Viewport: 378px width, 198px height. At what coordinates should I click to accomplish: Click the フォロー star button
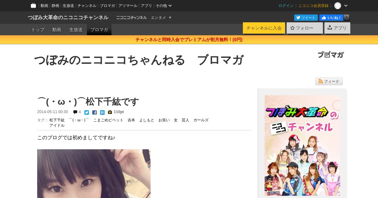[305, 28]
